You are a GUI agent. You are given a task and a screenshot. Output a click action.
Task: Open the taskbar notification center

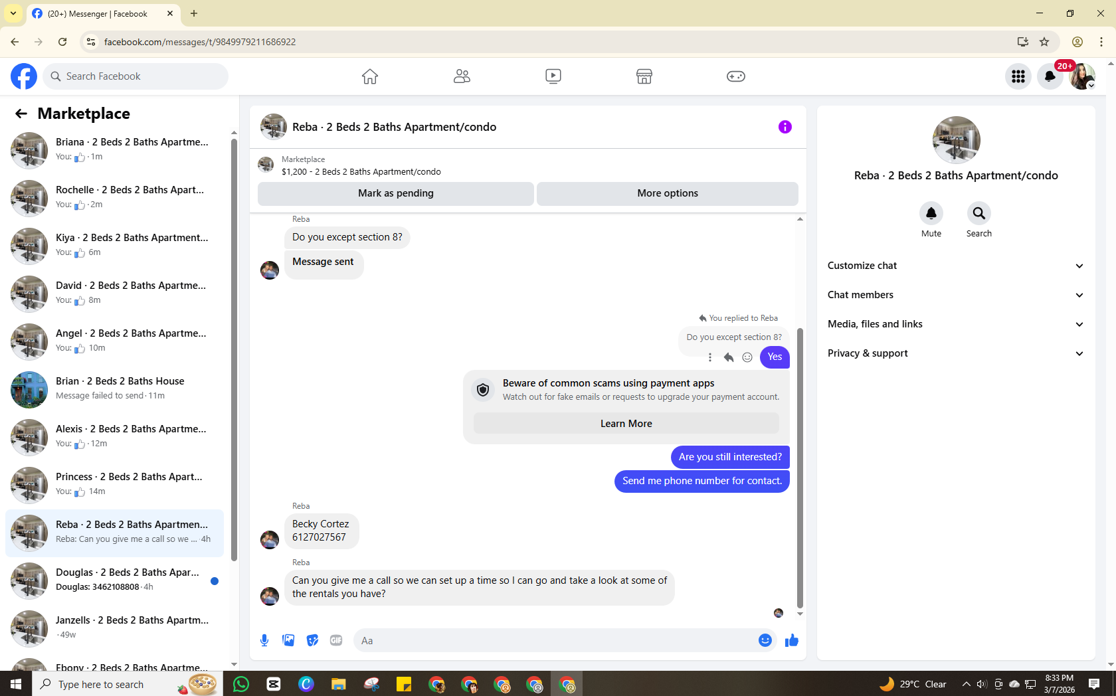(x=1094, y=684)
